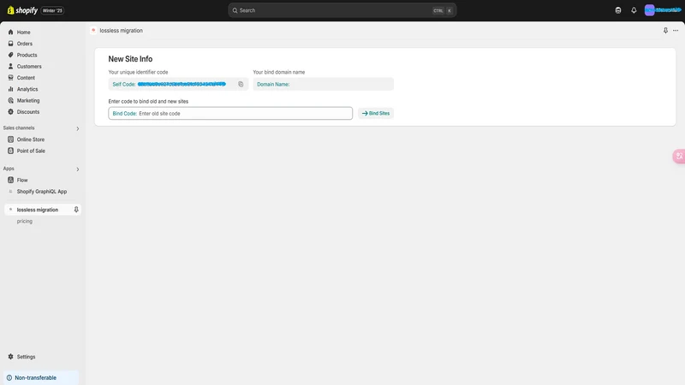
Task: Click the Domain Name field
Action: [x=324, y=84]
